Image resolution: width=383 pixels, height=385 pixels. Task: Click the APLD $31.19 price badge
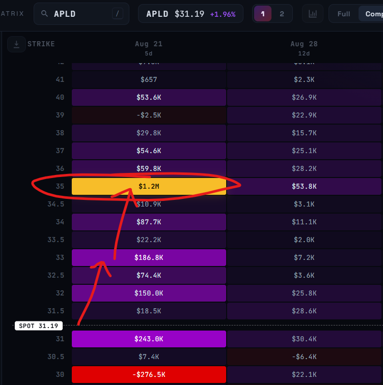coord(191,14)
